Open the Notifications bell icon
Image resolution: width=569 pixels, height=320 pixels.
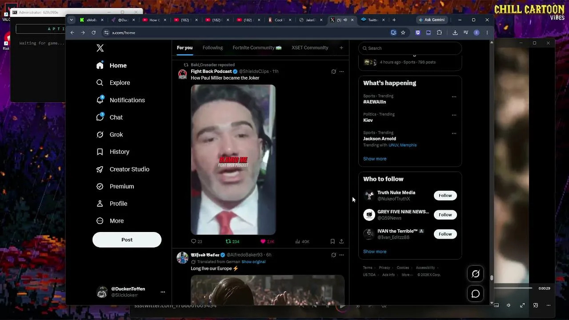coord(100,100)
